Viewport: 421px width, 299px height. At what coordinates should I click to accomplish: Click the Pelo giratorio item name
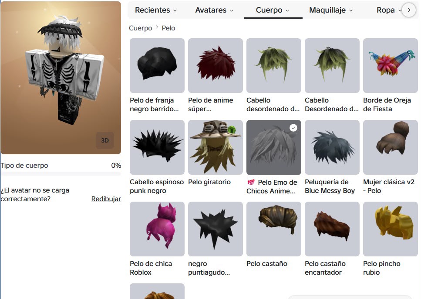(x=209, y=182)
